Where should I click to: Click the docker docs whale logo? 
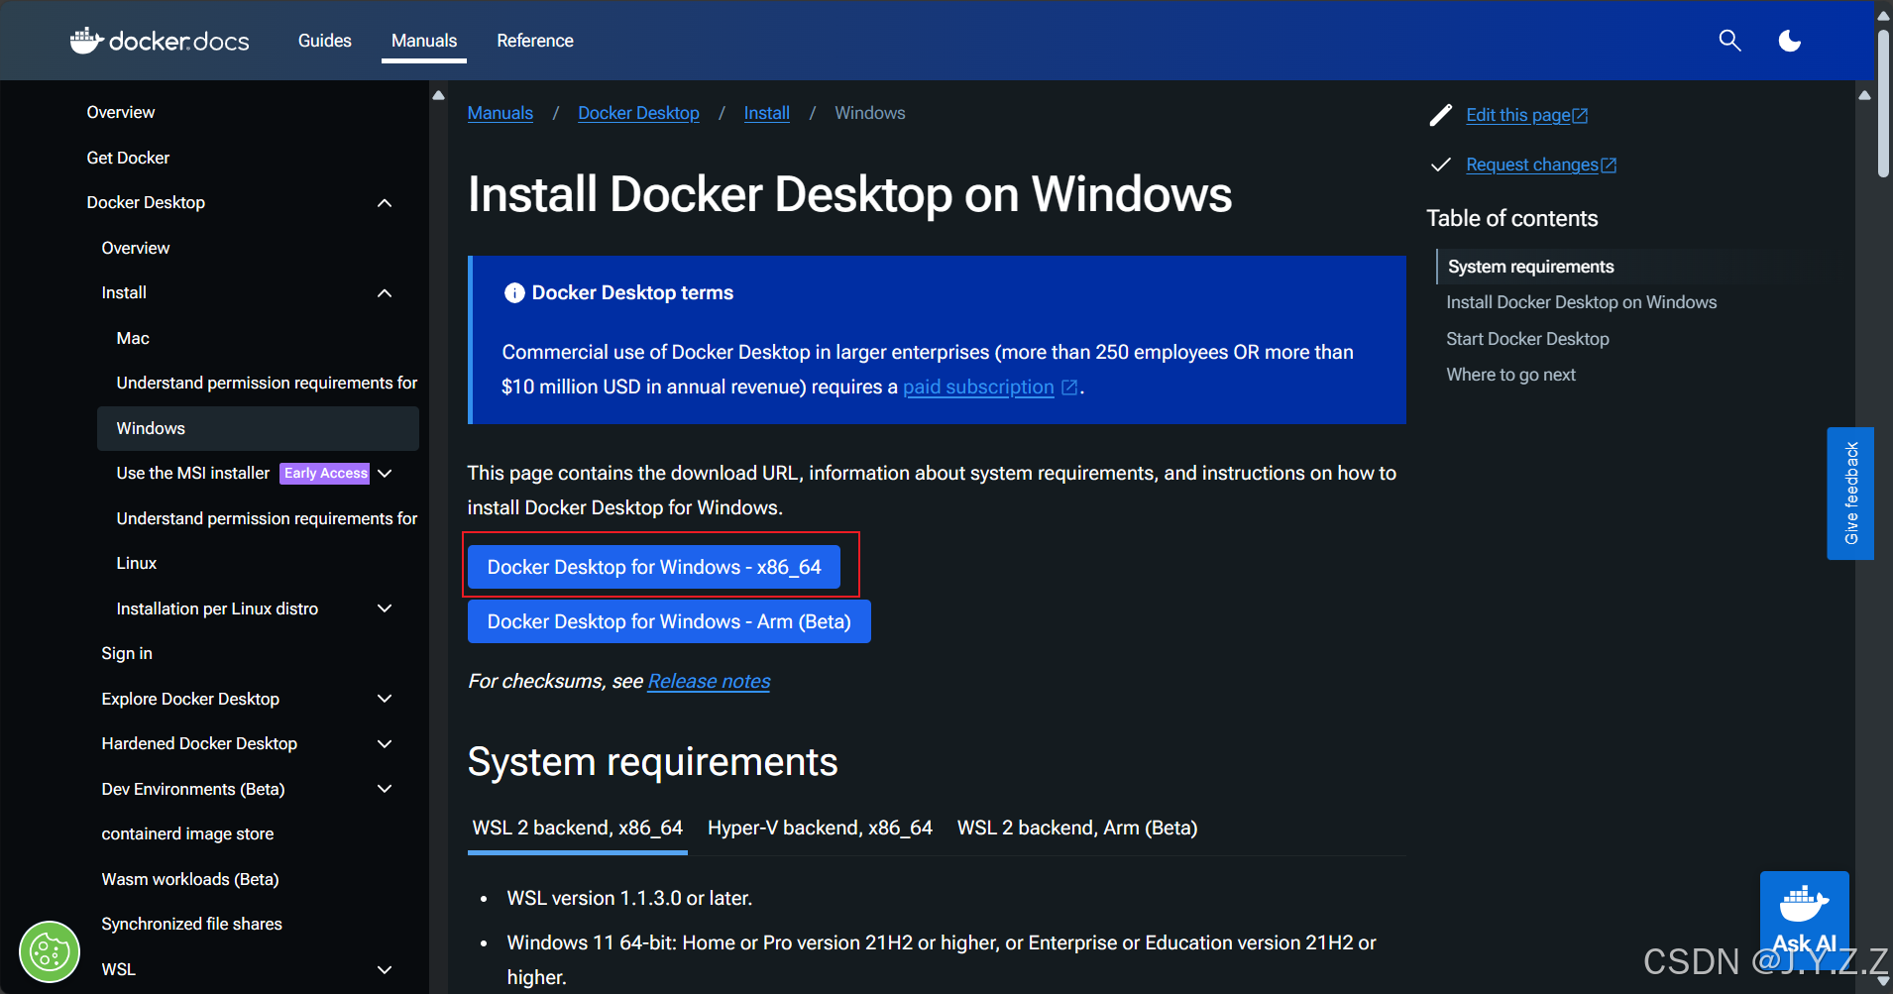coord(87,40)
